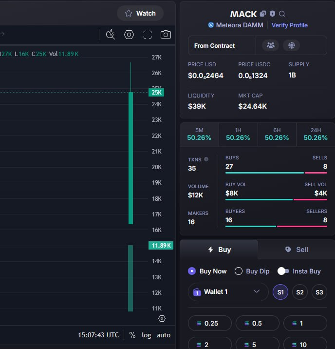Click the 25K current price label
Screen dimensions: 335x349
[156, 93]
